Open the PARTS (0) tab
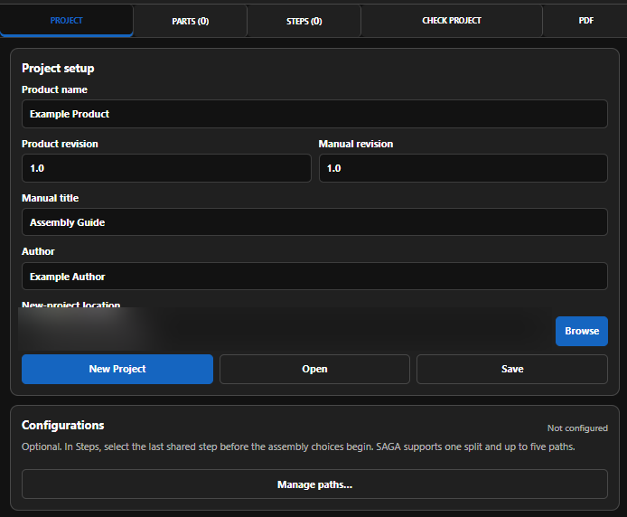This screenshot has height=517, width=627. (x=191, y=21)
